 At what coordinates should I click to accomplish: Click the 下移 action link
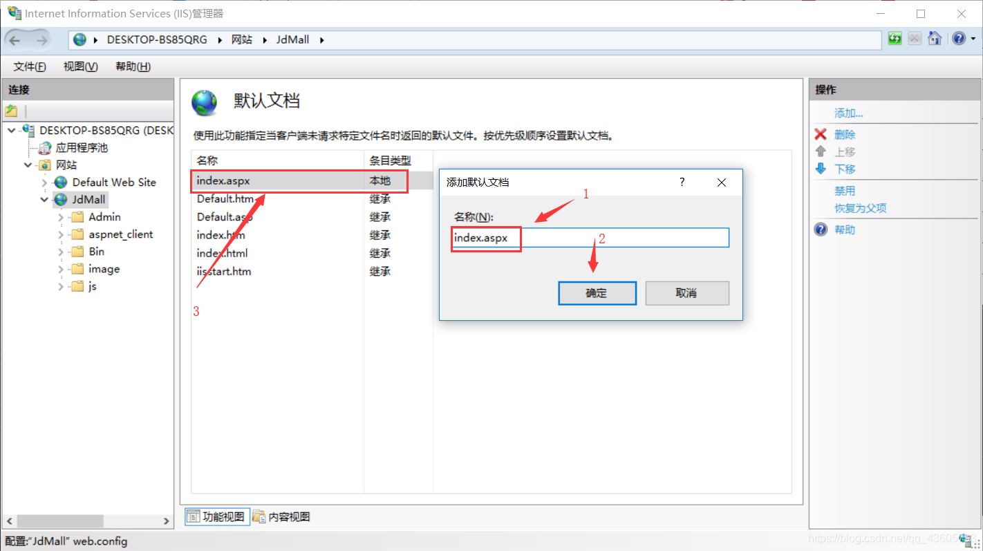(x=845, y=169)
